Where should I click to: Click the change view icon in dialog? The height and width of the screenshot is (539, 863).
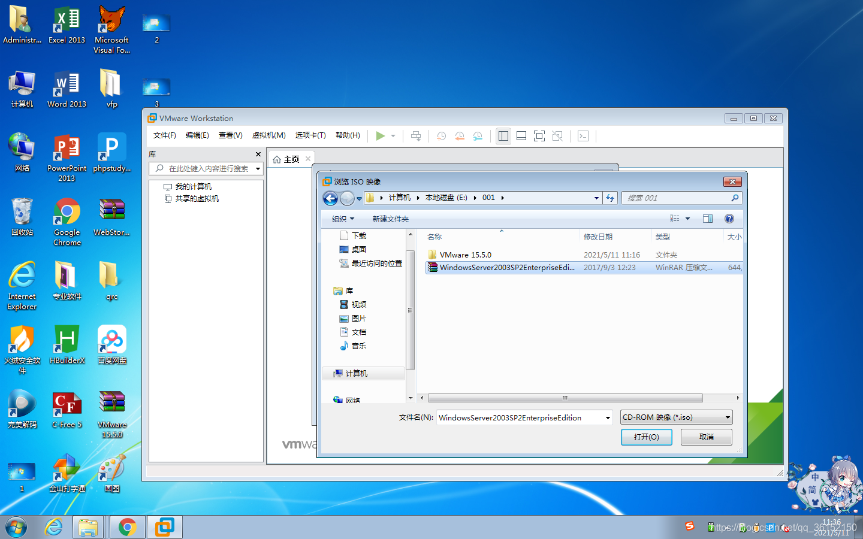[x=674, y=219]
